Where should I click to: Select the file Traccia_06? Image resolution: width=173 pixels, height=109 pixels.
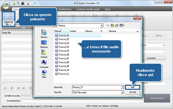click(x=62, y=55)
